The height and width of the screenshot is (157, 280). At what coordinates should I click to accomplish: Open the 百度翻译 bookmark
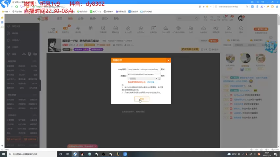[x=133, y=12]
